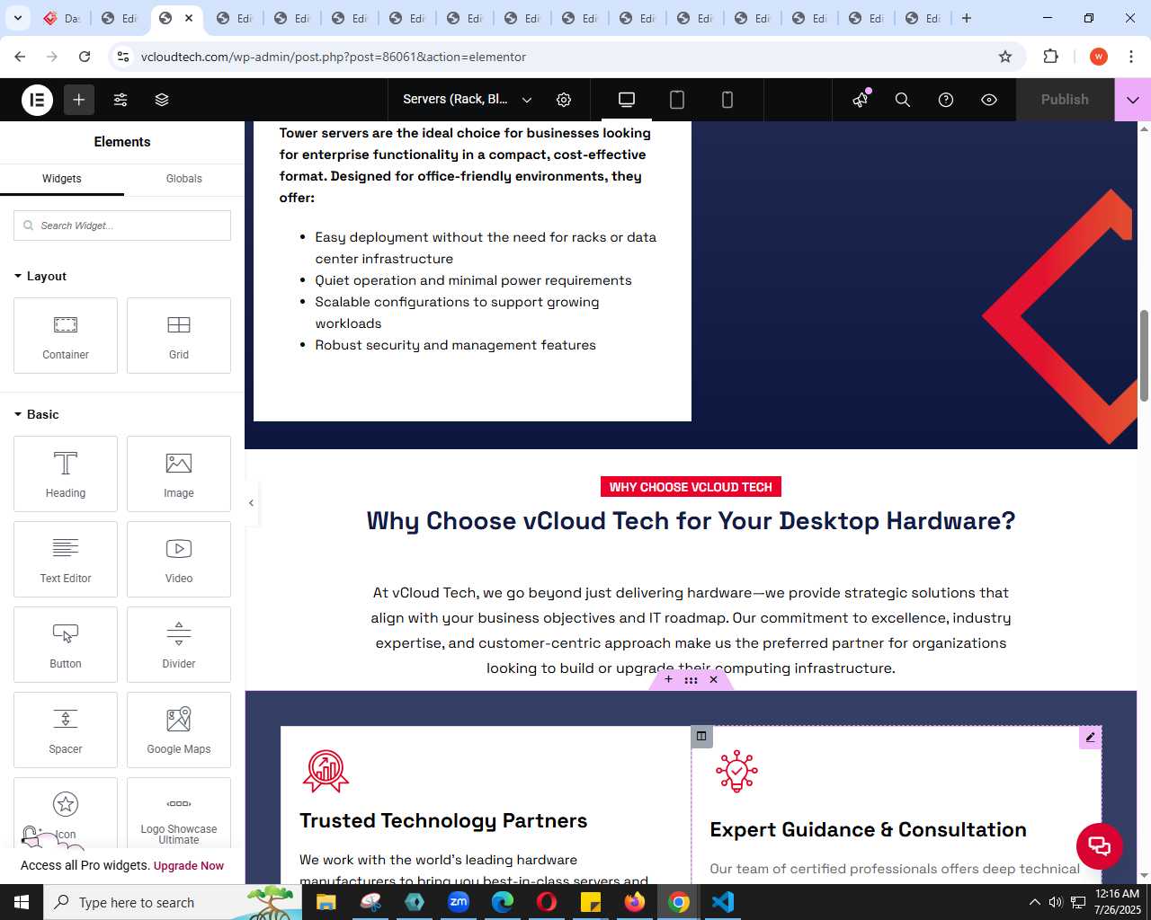Open Site Settings sliders icon

pyautogui.click(x=120, y=100)
